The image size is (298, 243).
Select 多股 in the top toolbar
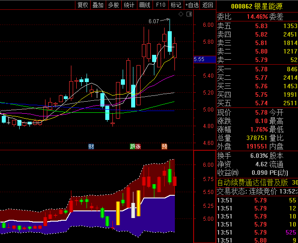coord(114,5)
